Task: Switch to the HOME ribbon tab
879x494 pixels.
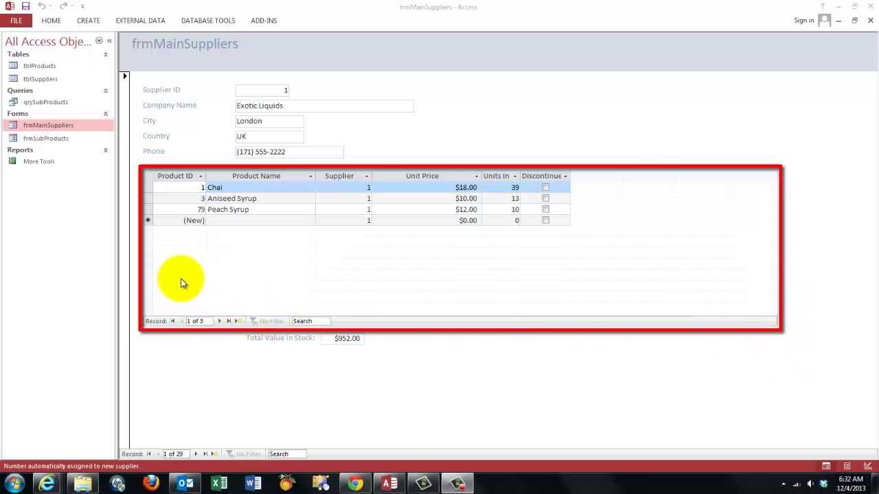Action: (x=51, y=21)
